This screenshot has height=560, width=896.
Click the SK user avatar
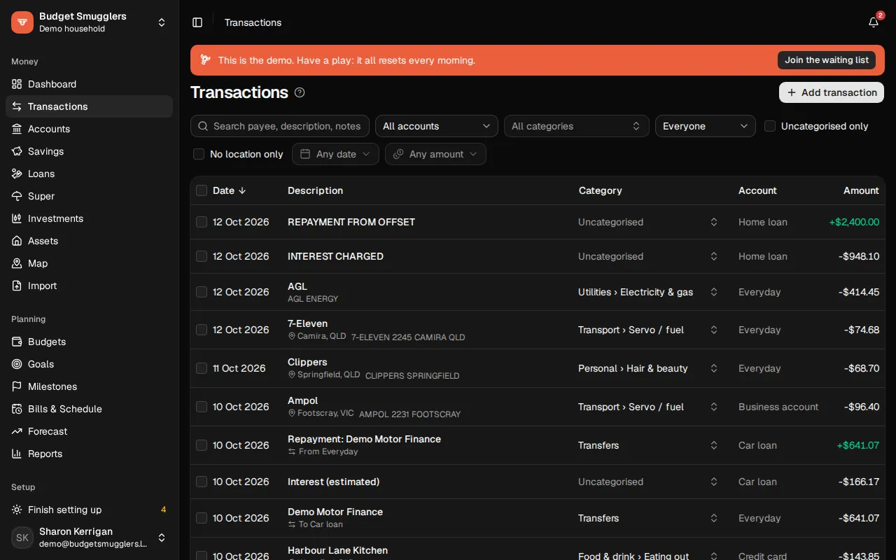coord(22,538)
